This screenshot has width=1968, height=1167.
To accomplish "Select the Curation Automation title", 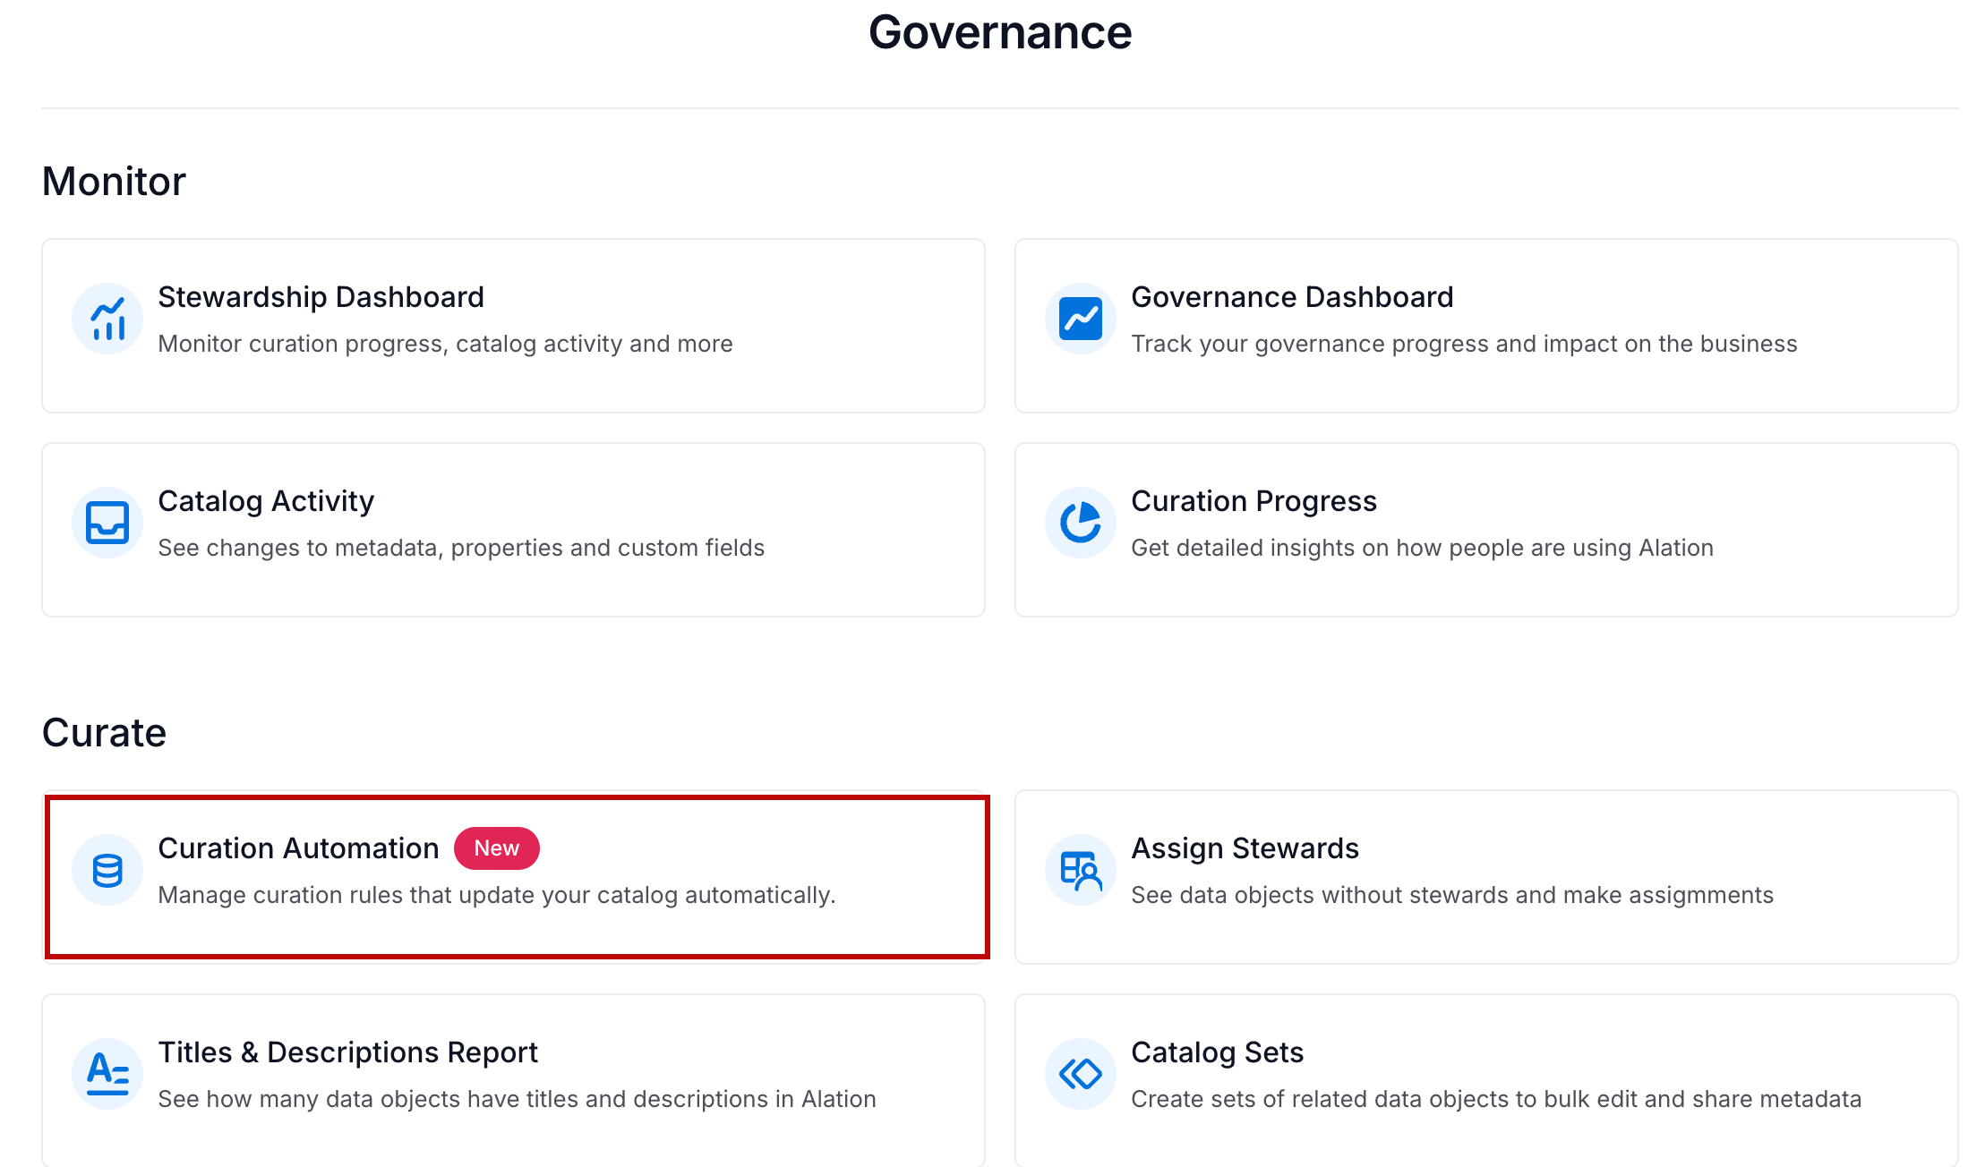I will coord(298,848).
